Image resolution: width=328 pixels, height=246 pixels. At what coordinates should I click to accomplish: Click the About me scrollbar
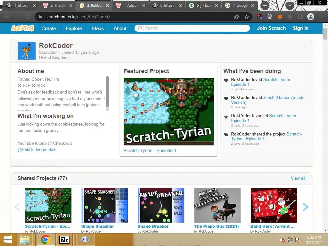coord(107,92)
